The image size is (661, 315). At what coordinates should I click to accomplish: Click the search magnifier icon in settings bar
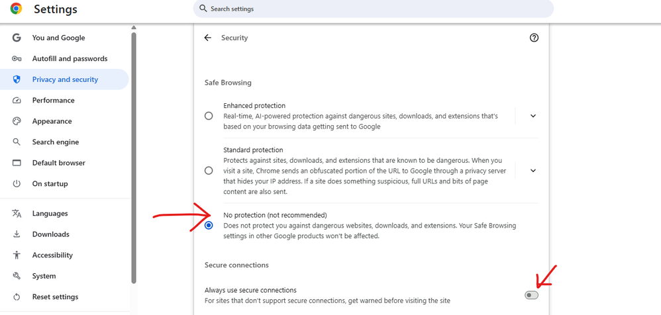click(203, 9)
